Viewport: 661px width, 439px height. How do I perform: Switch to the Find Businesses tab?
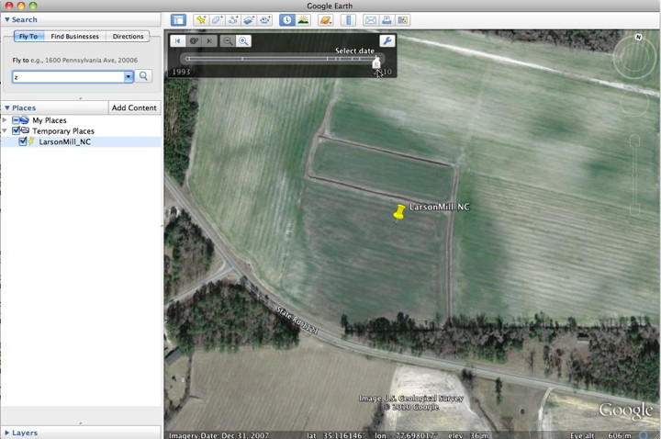[x=75, y=37]
